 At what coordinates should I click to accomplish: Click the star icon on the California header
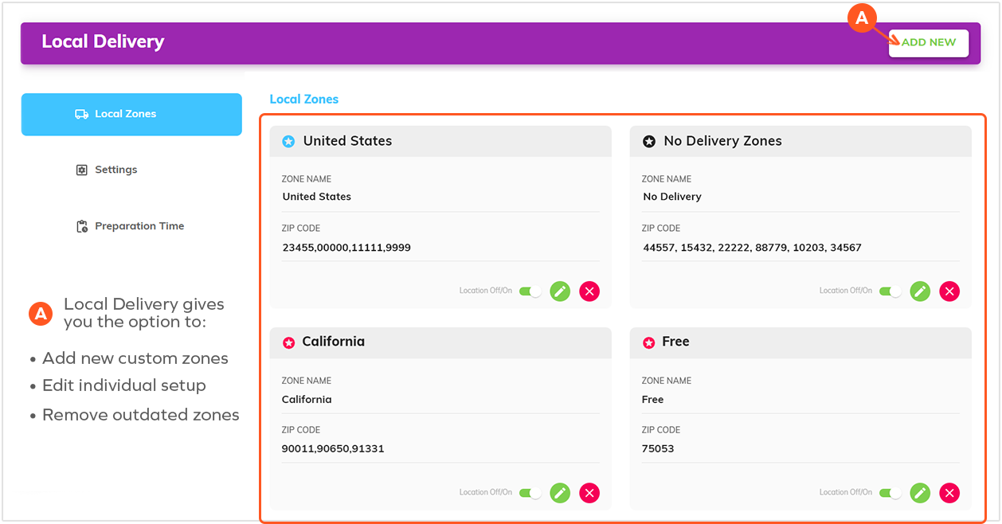point(288,342)
